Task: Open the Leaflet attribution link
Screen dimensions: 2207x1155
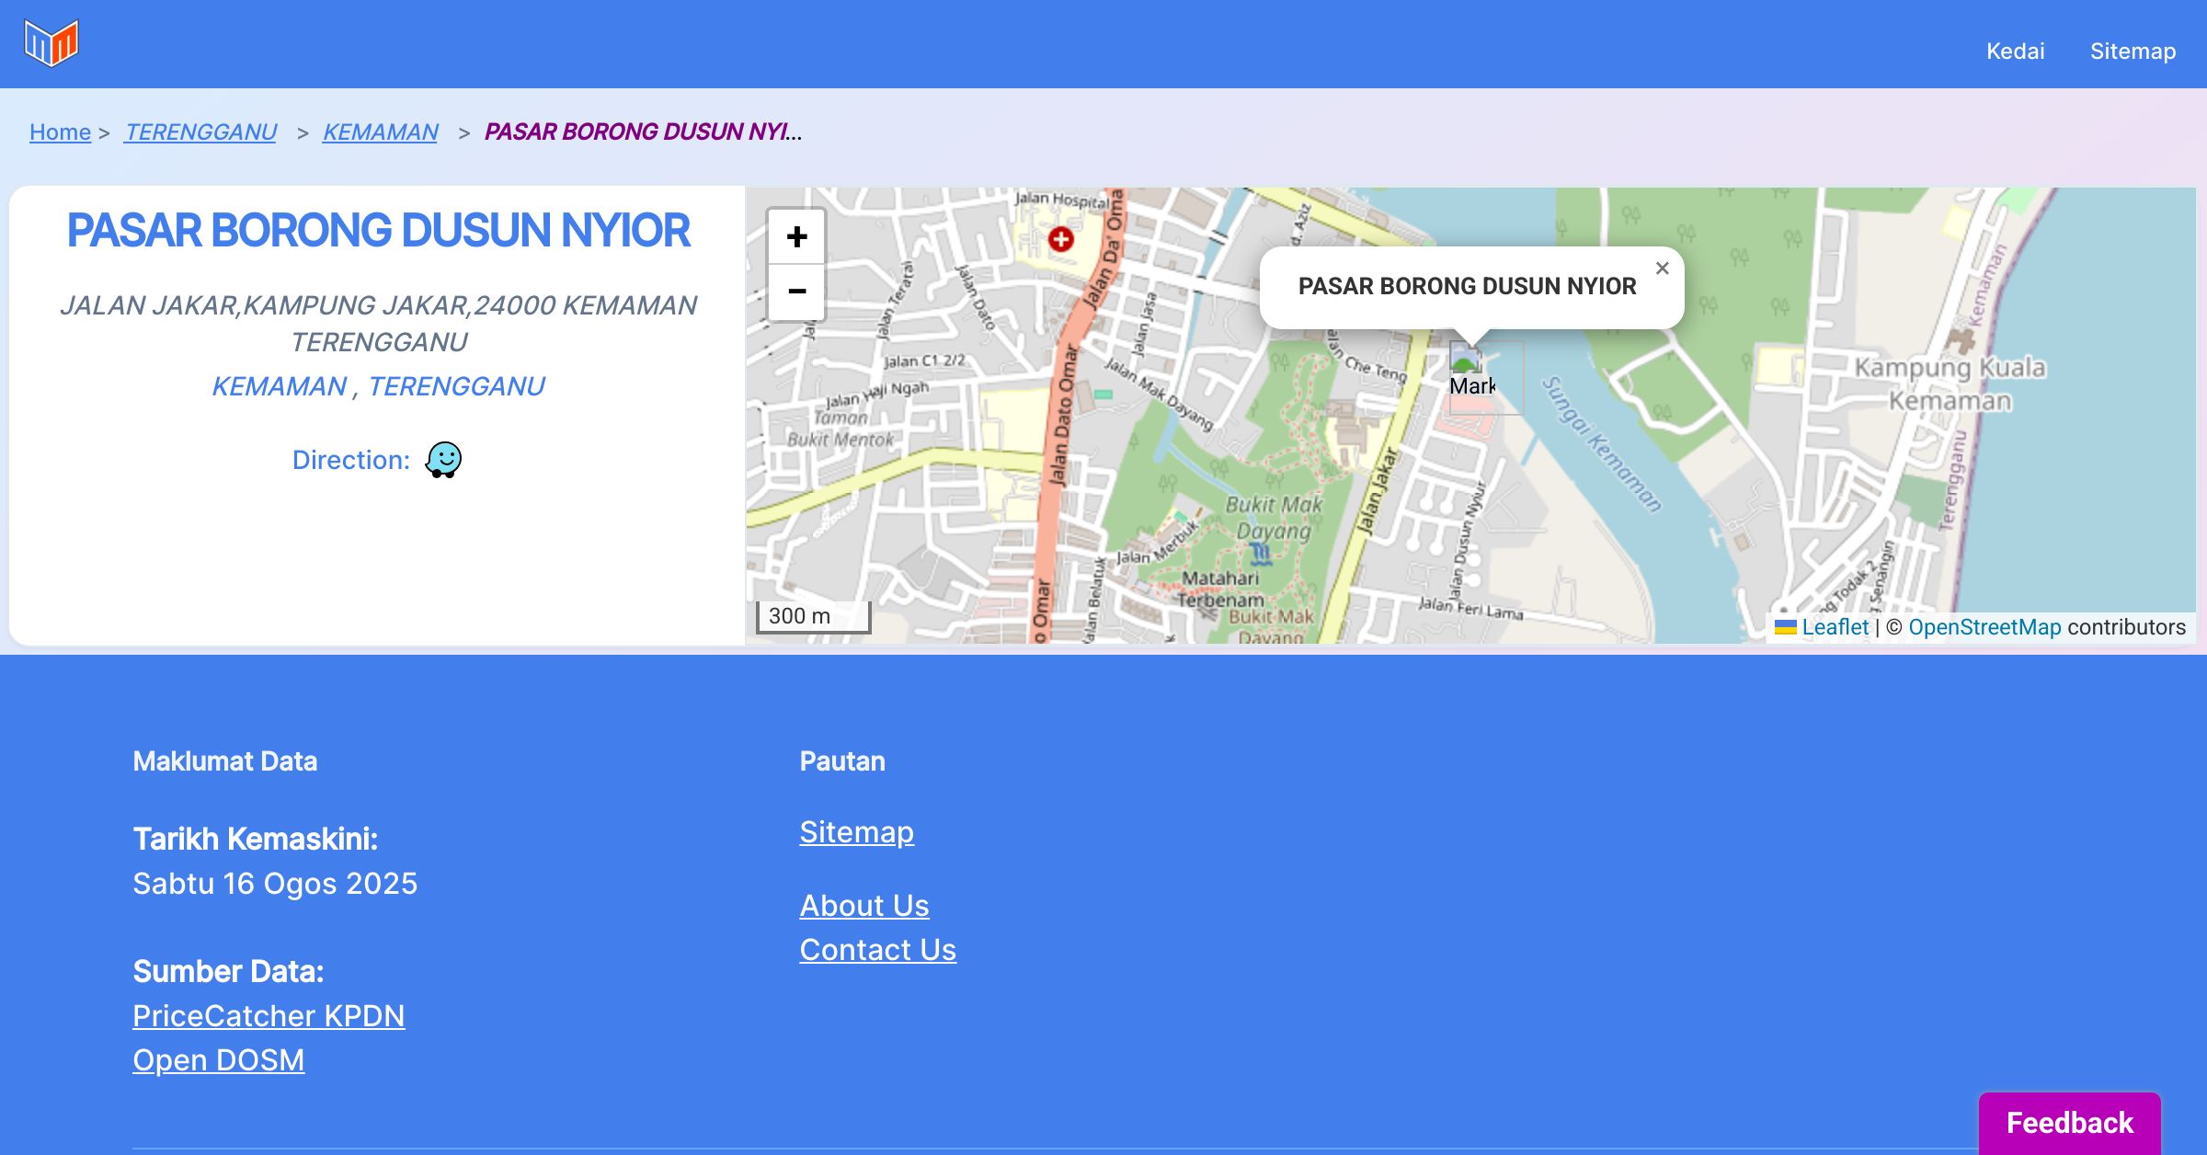Action: (1835, 627)
